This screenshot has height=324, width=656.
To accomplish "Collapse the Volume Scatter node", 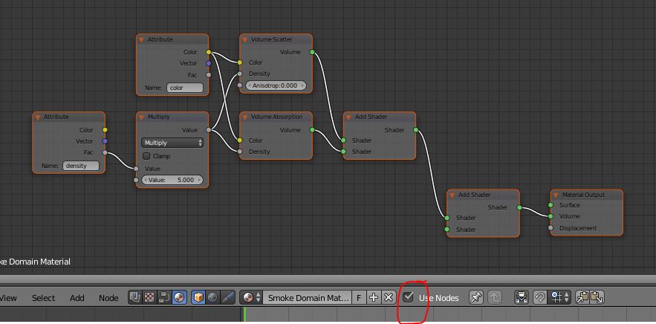I will click(245, 39).
